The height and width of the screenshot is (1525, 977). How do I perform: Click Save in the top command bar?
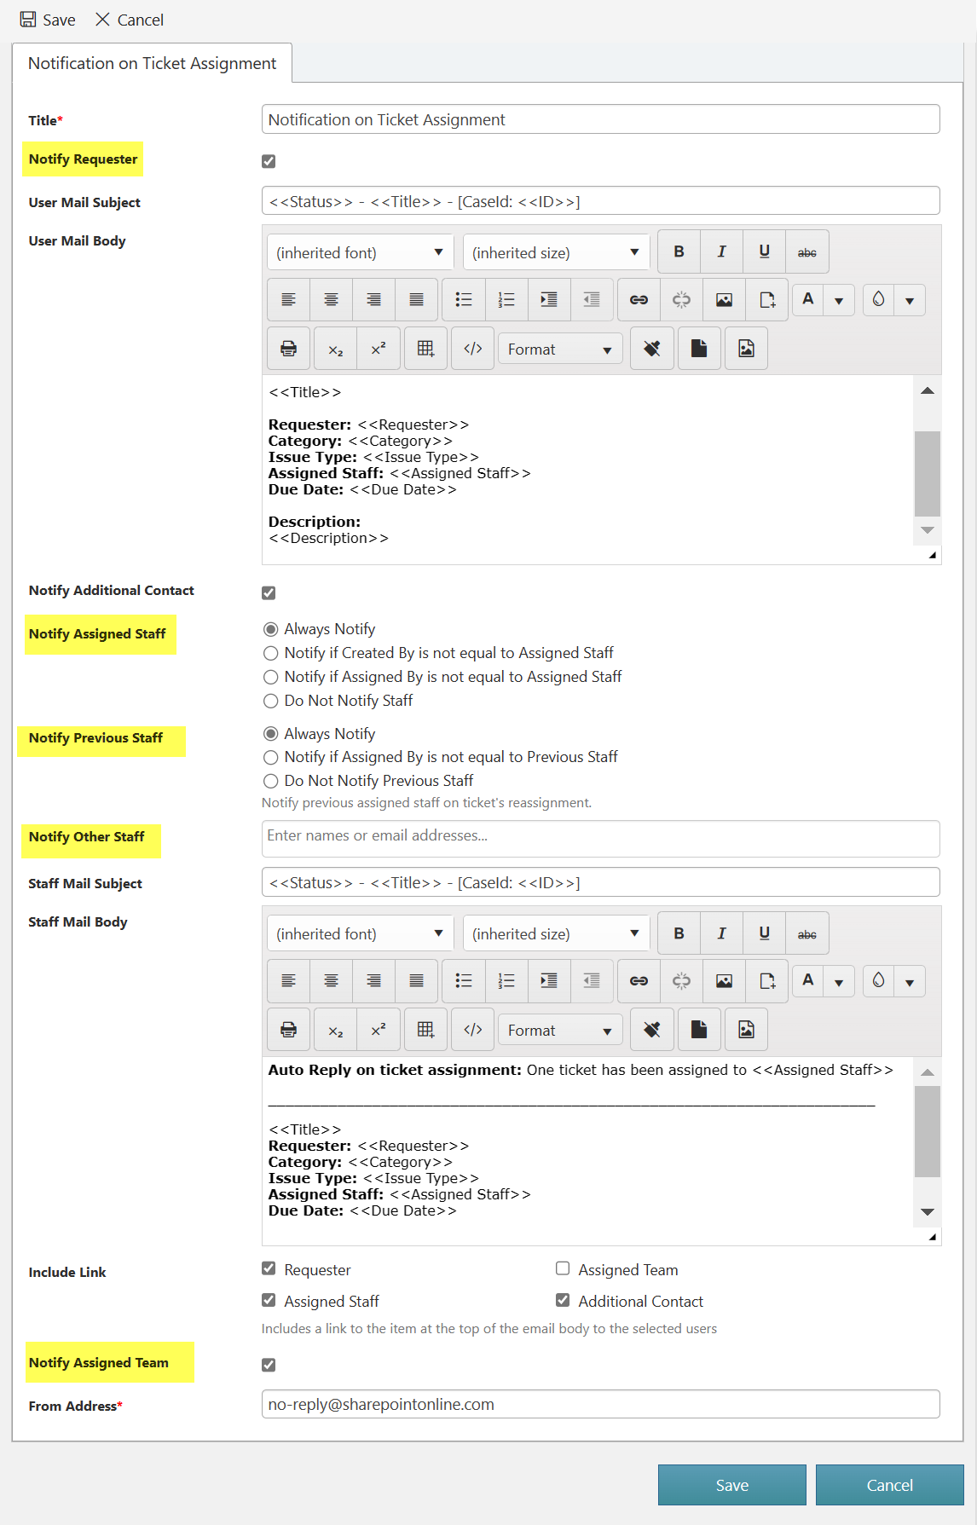[x=48, y=20]
